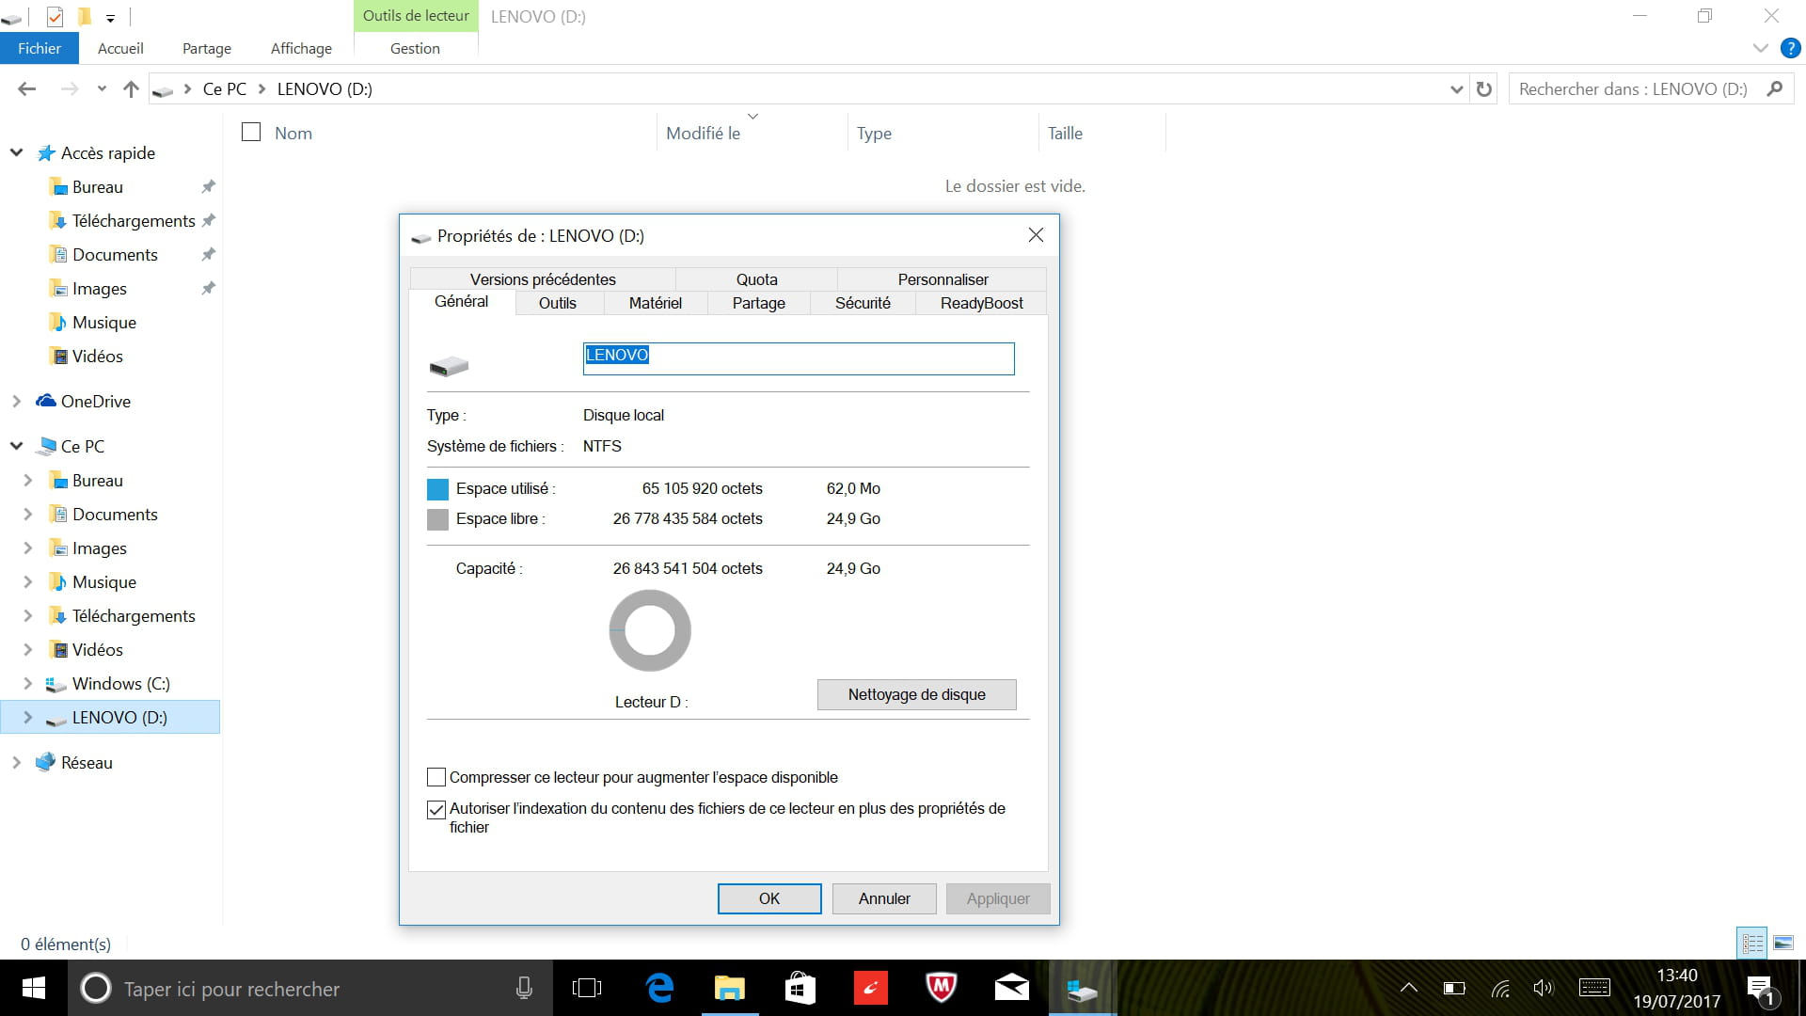The width and height of the screenshot is (1806, 1016).
Task: Launch Microsoft Edge from taskbar
Action: pos(659,988)
